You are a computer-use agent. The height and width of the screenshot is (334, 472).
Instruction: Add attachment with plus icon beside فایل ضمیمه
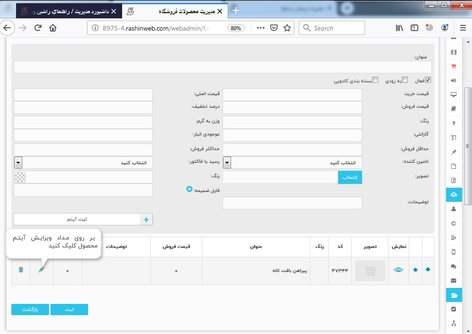click(x=189, y=189)
